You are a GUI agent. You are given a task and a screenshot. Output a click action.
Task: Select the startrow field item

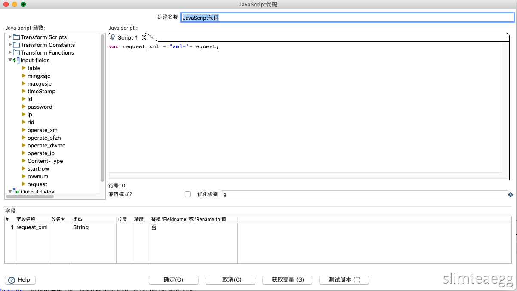(x=38, y=168)
